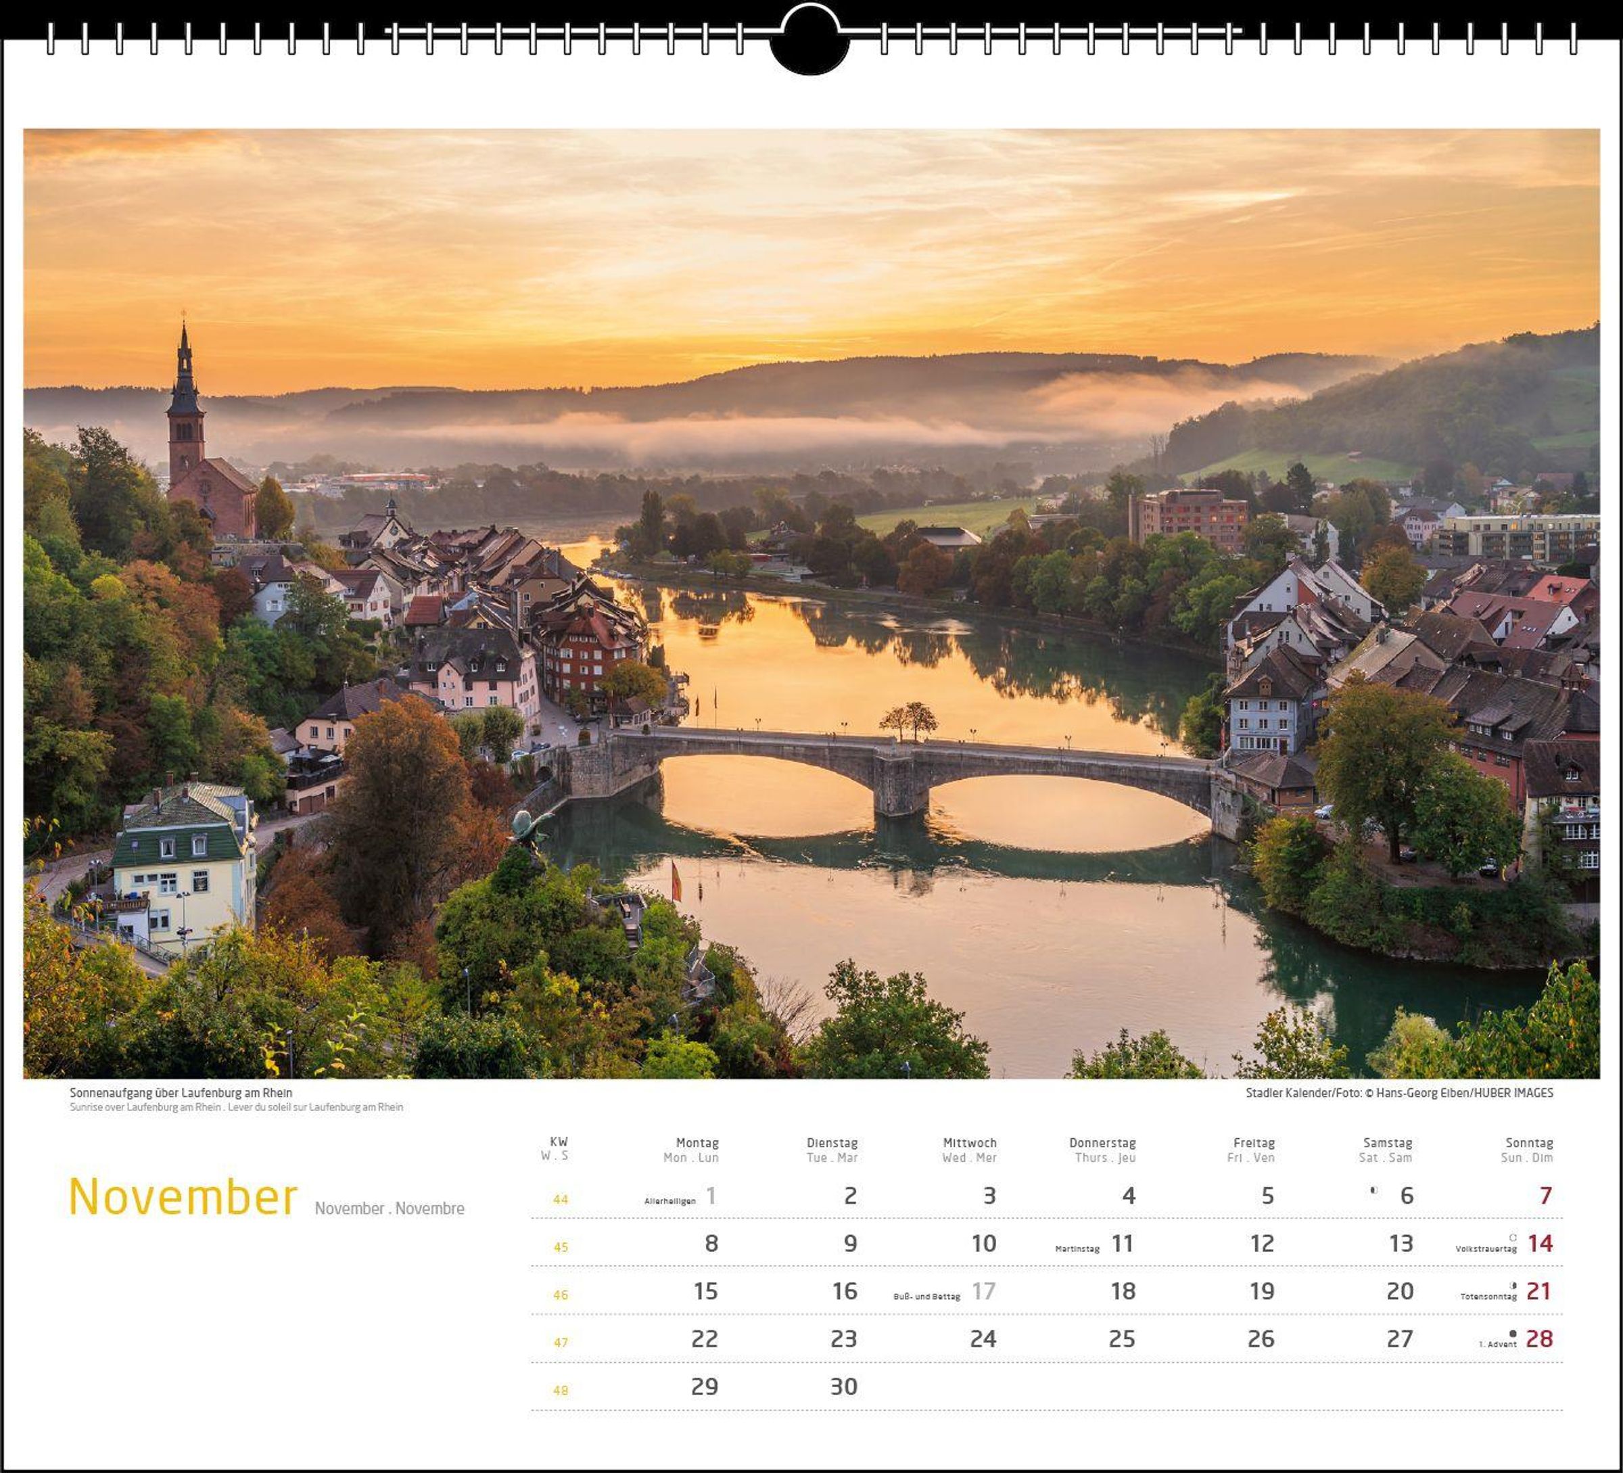Click the Laufenburg sunrise photo
The height and width of the screenshot is (1473, 1623).
(x=811, y=603)
